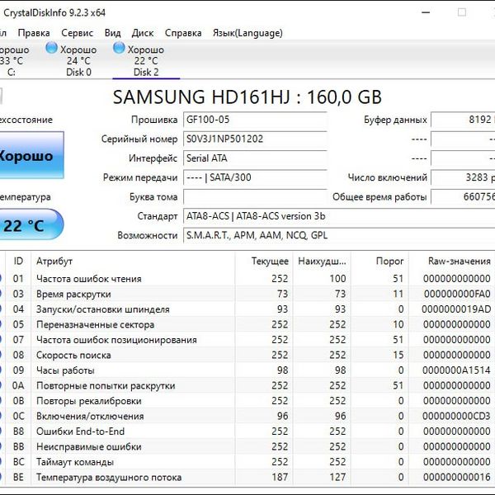This screenshot has height=495, width=495.
Task: Select the row Таймаут команды
Action: click(x=247, y=462)
